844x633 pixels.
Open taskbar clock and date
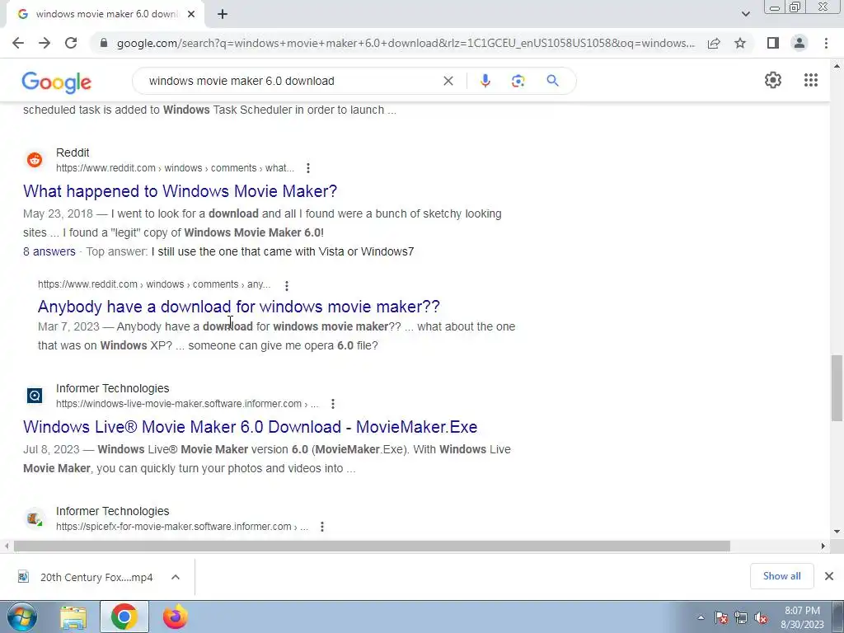802,617
